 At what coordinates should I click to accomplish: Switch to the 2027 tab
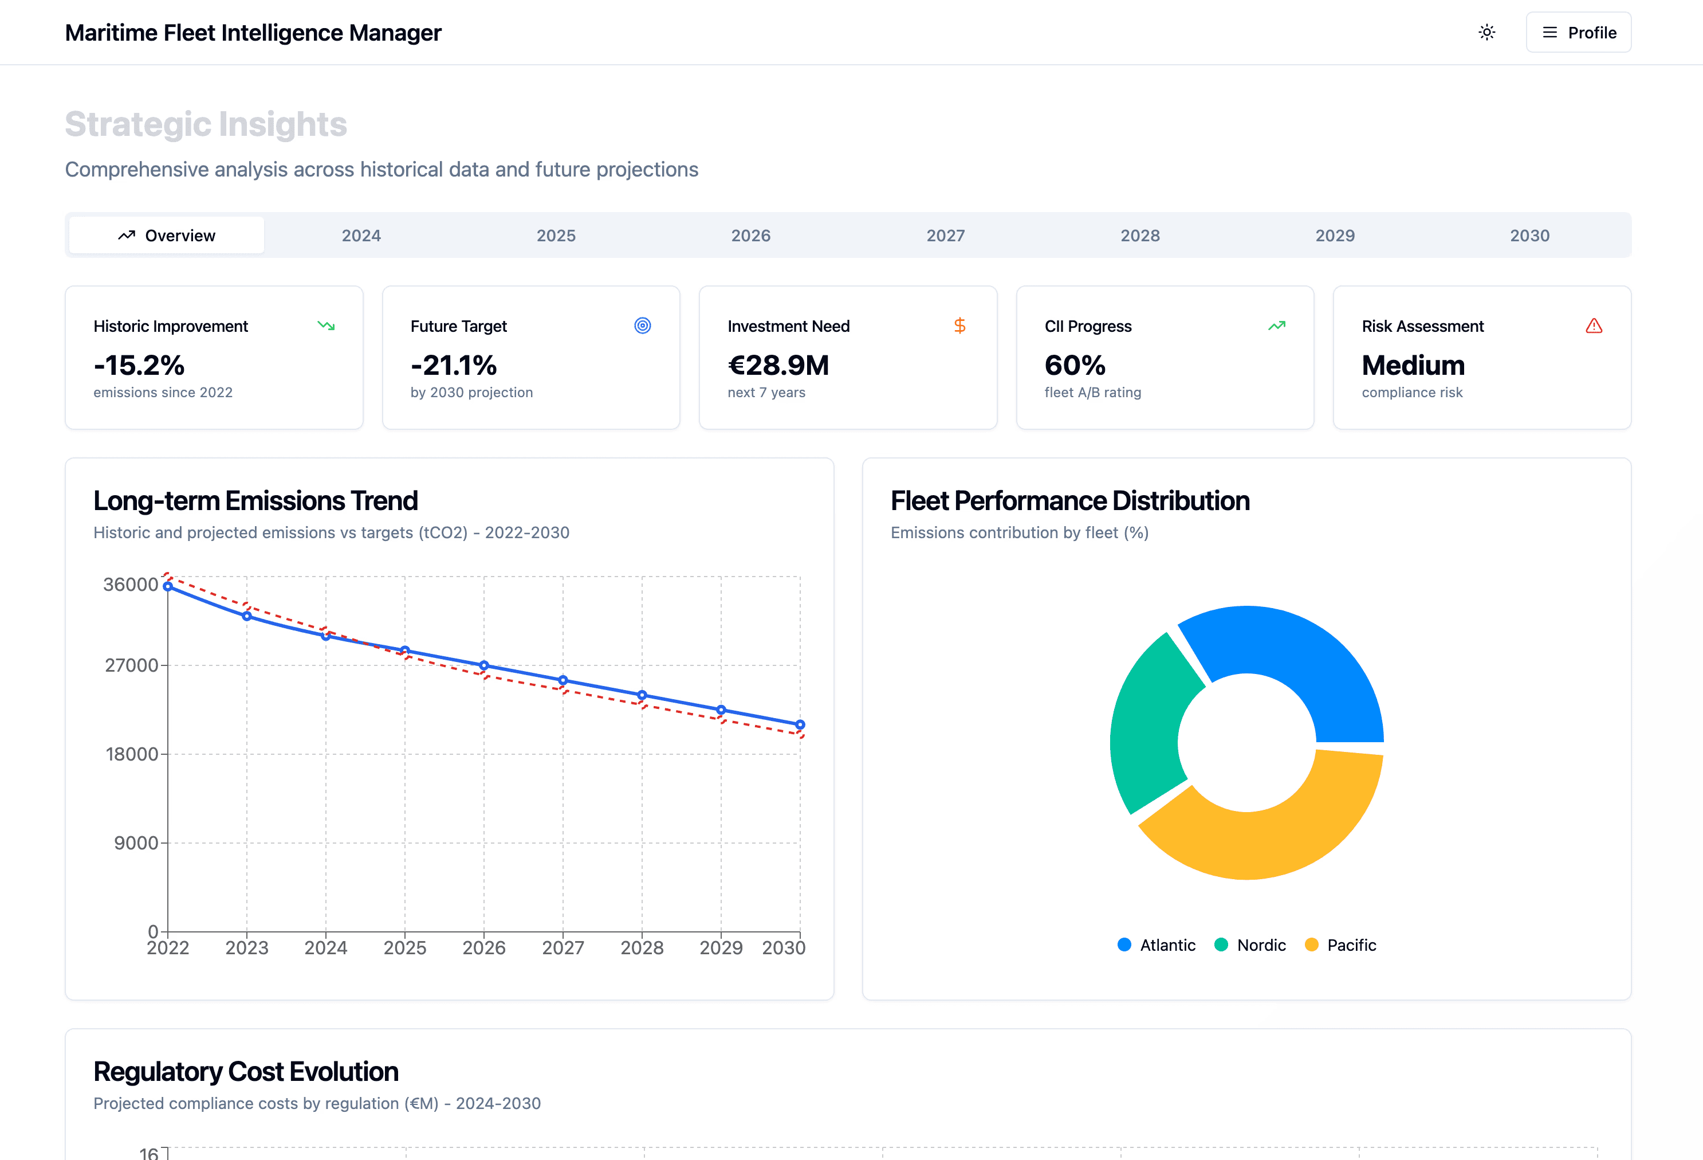(x=945, y=236)
